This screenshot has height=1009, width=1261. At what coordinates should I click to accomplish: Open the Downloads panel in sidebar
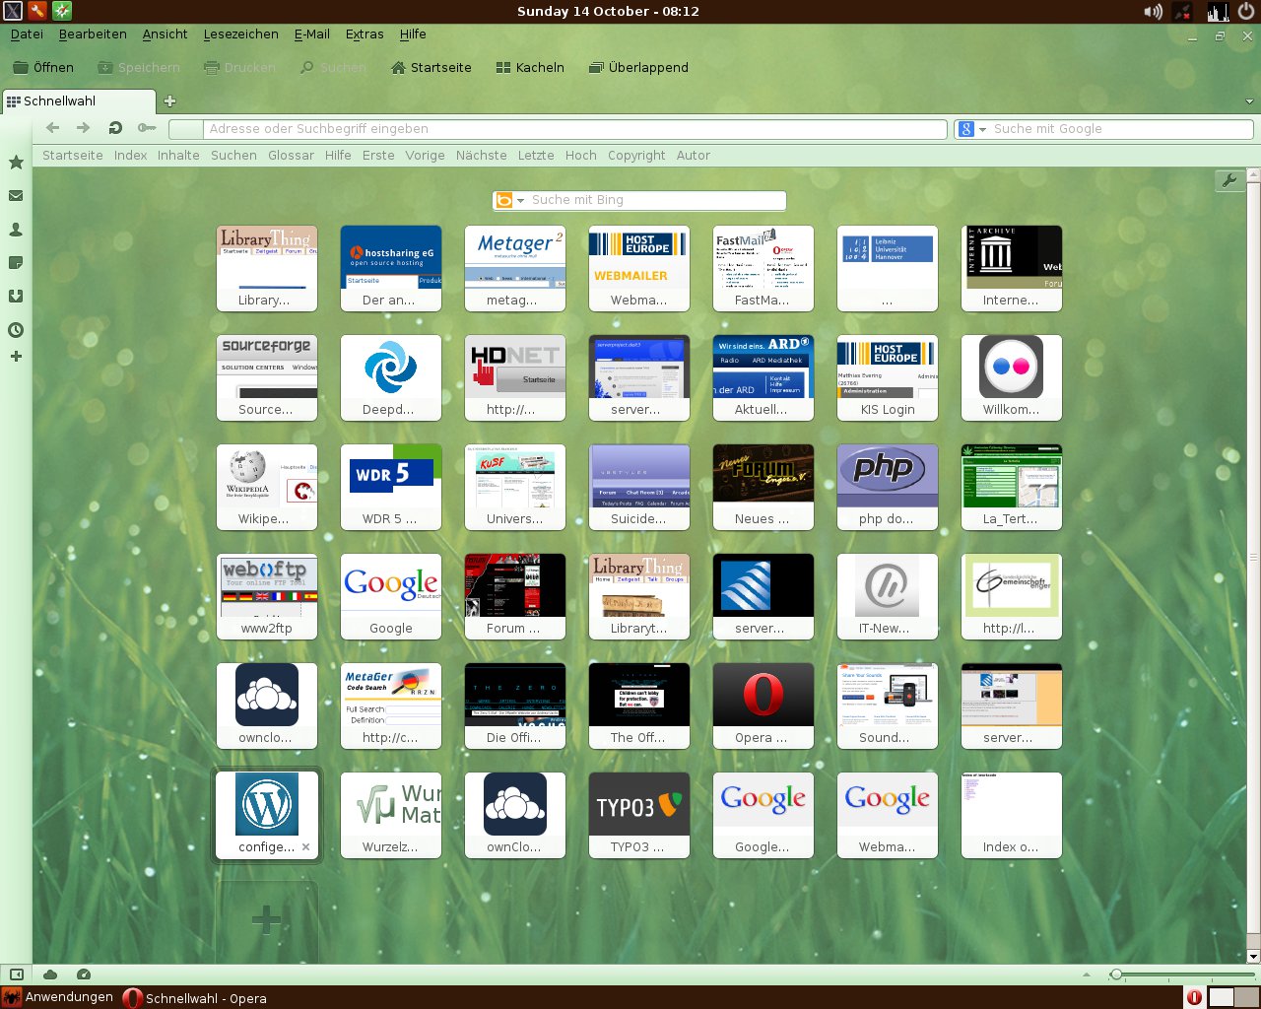point(16,297)
